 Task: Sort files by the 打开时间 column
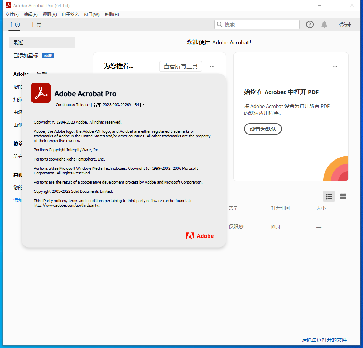point(280,208)
